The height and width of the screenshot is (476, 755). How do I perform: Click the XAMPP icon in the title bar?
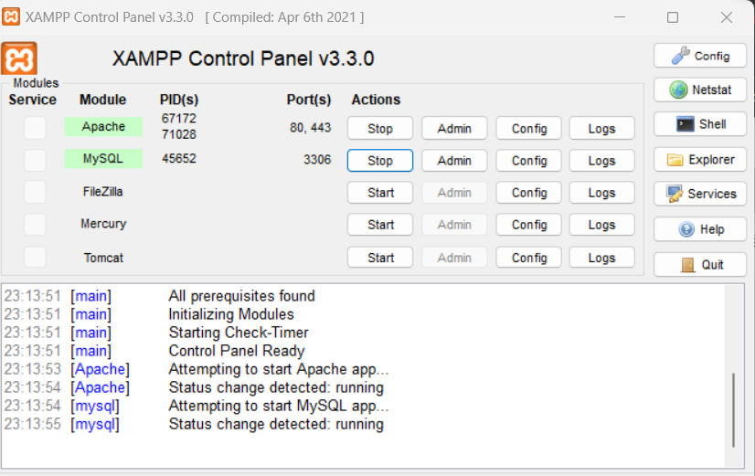(11, 17)
